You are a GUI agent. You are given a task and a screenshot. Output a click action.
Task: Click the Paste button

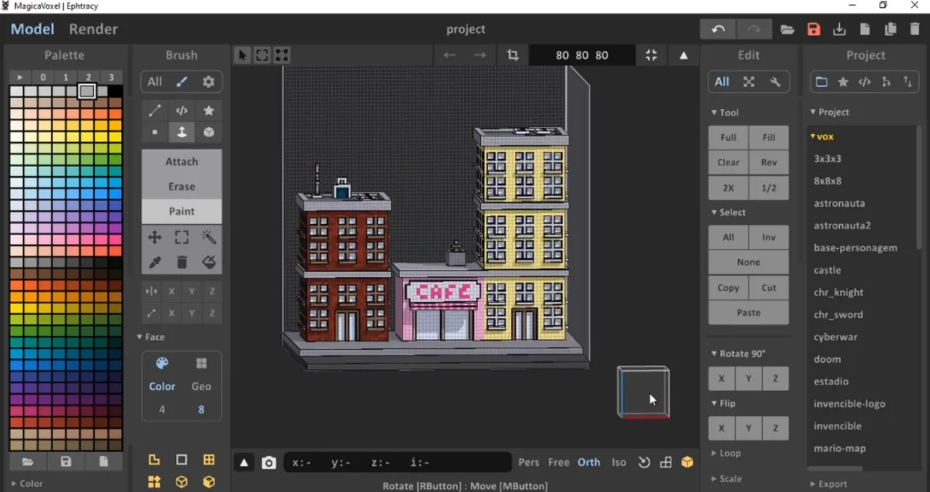pyautogui.click(x=748, y=313)
